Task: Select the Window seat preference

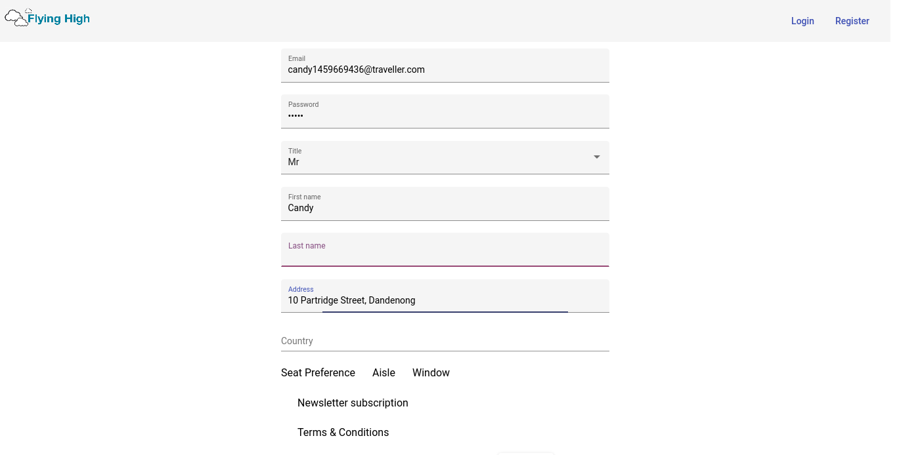Action: click(x=431, y=372)
